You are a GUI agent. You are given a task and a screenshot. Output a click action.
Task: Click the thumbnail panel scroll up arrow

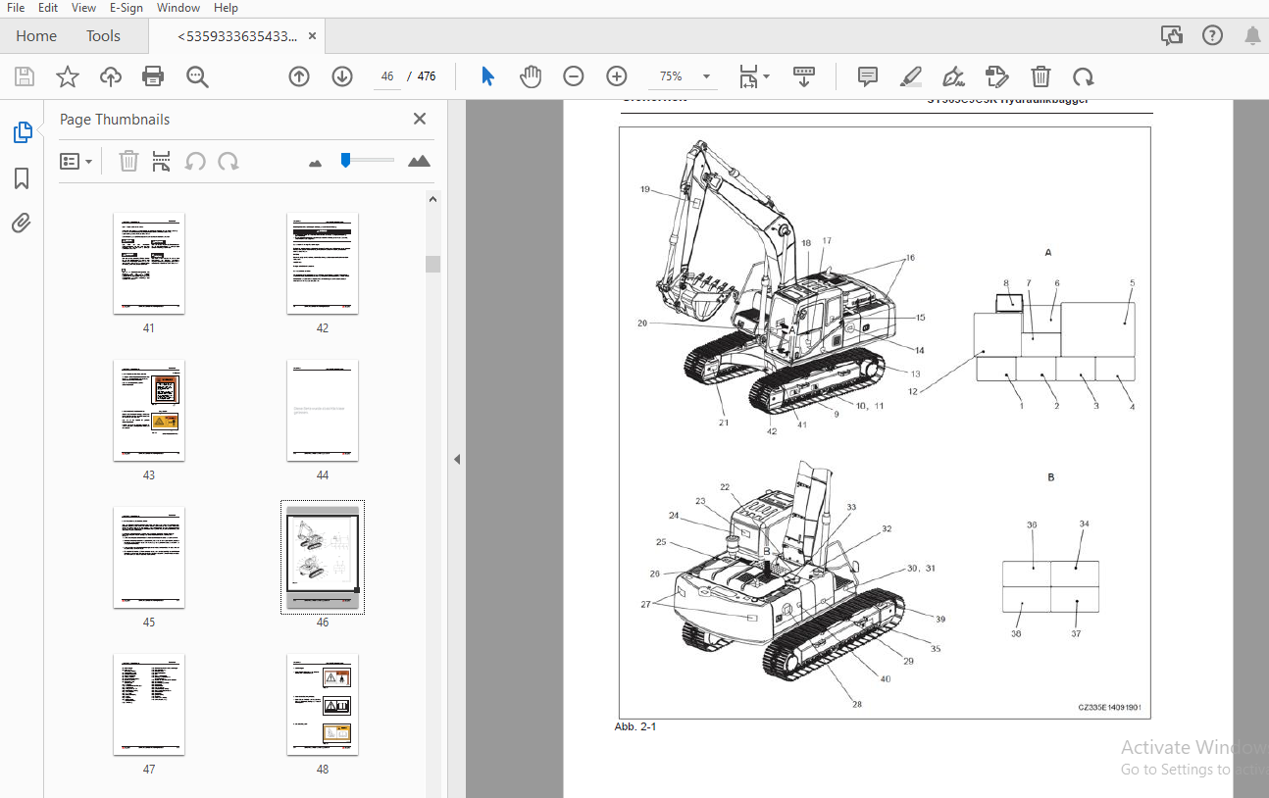432,199
